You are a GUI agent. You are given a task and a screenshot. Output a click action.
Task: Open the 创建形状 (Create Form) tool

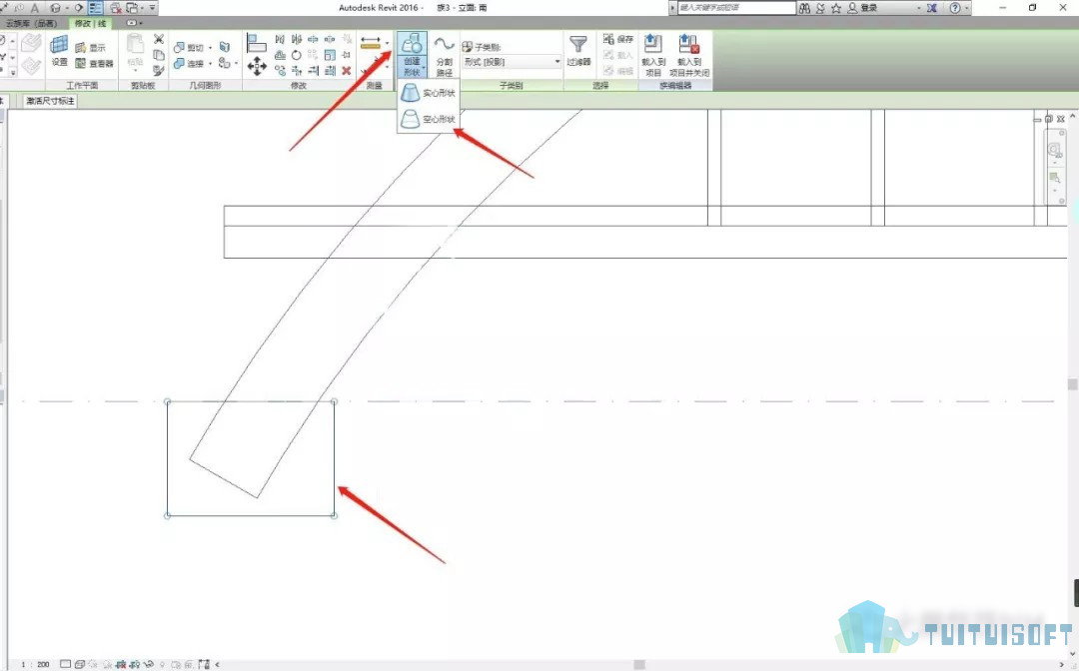click(412, 54)
